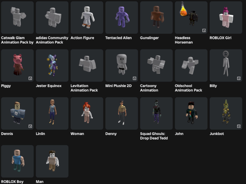Pick the red-haired Woman thumbnail
Image resolution: width=246 pixels, height=184 pixels.
click(x=87, y=113)
